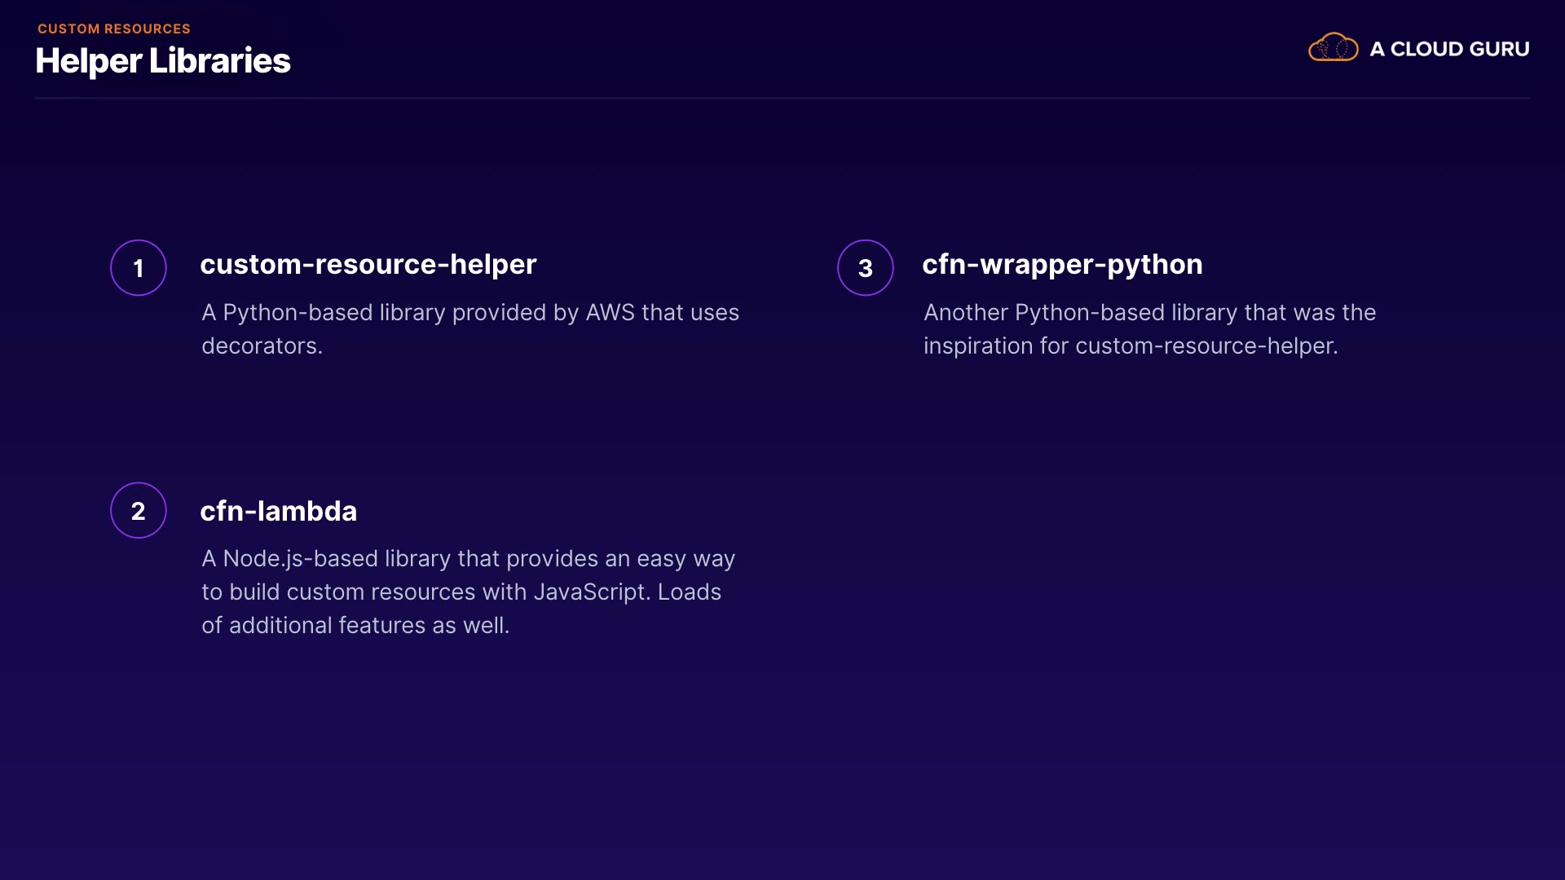Click the Node.js-based library description text
1565x880 pixels.
click(x=468, y=592)
